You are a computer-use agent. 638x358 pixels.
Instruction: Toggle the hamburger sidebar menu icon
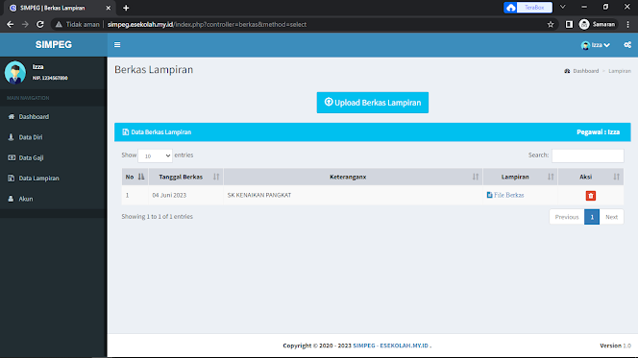click(x=117, y=45)
